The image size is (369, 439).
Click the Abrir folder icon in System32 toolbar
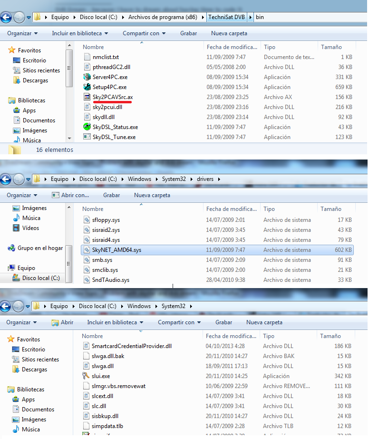click(55, 322)
